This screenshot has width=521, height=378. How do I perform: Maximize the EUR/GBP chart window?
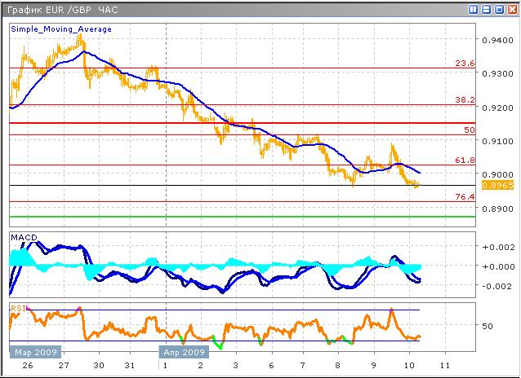click(x=497, y=9)
